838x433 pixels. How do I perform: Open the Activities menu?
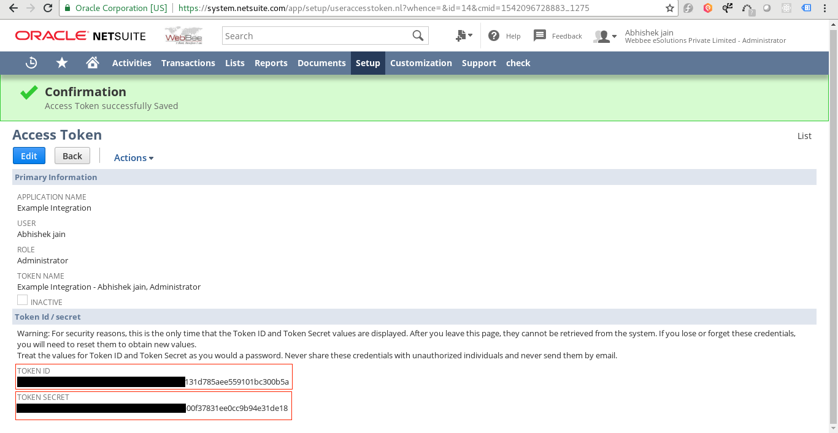click(132, 63)
